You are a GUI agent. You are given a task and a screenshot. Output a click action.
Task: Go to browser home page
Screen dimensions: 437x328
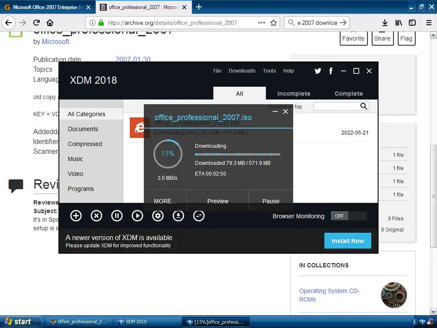pyautogui.click(x=50, y=23)
